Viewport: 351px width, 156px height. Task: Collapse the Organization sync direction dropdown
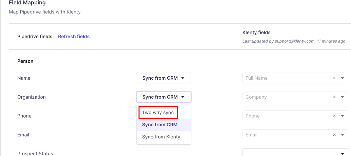pos(163,97)
